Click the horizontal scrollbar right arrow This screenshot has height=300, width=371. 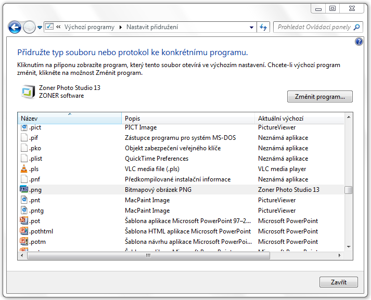(340, 256)
